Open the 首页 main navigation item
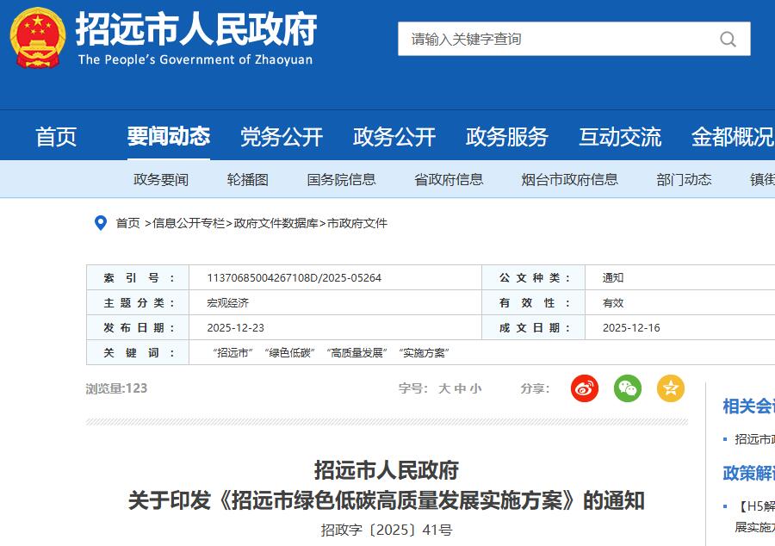This screenshot has height=546, width=775. pyautogui.click(x=56, y=137)
